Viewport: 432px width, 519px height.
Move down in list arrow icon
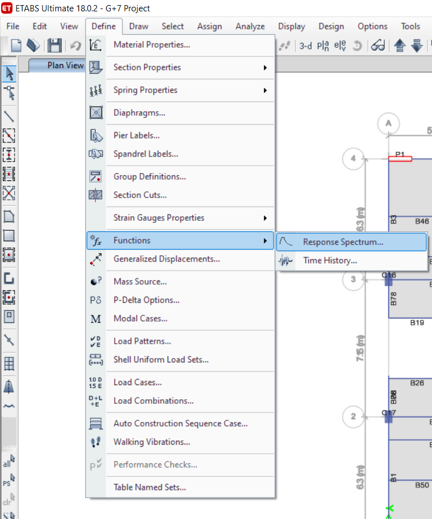pyautogui.click(x=417, y=46)
